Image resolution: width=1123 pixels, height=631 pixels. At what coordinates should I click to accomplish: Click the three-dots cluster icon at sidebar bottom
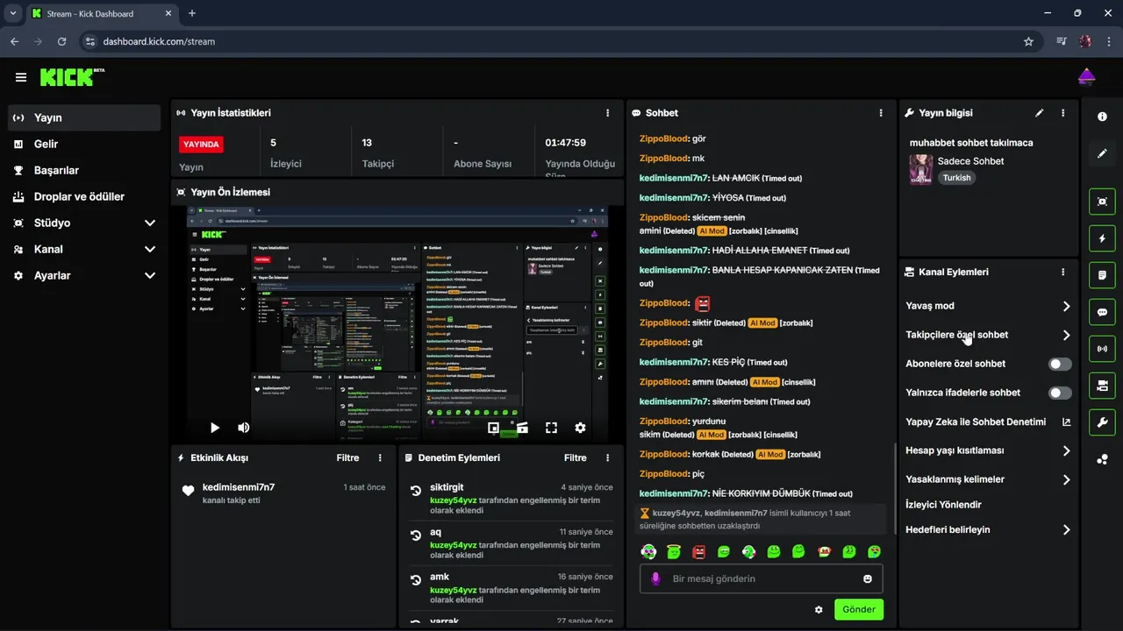coord(1102,459)
